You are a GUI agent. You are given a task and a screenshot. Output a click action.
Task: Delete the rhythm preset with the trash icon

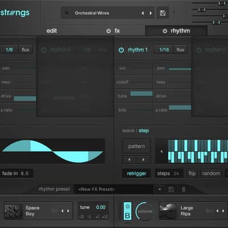tap(184, 189)
